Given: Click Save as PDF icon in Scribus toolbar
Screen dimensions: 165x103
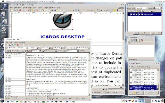Looking at the screenshot, I should pos(28,10).
